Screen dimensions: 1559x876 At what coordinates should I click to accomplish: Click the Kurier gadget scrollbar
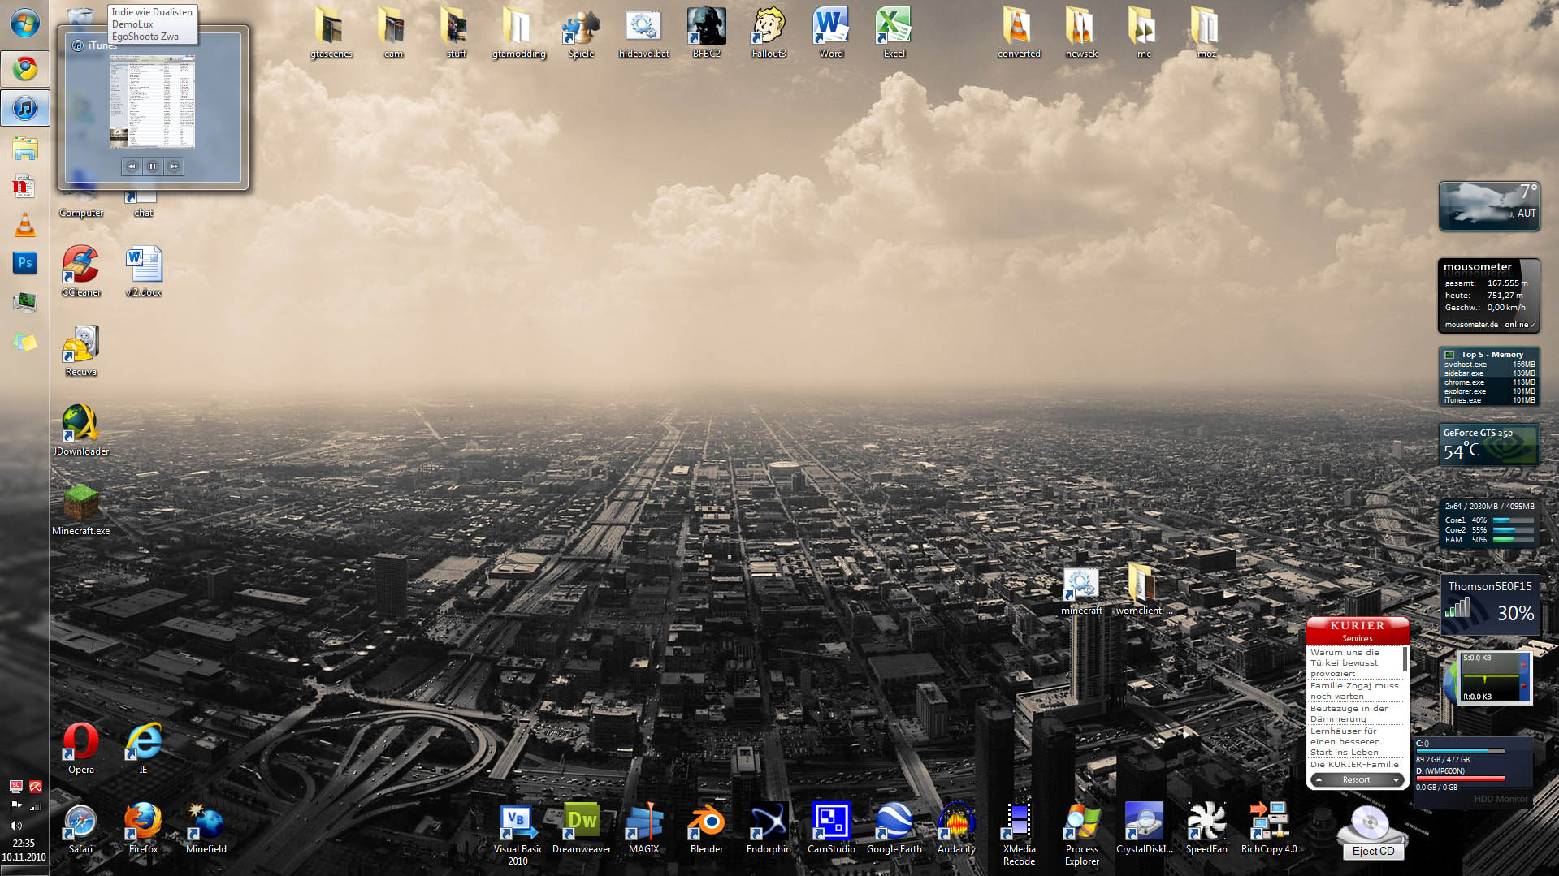click(1405, 659)
